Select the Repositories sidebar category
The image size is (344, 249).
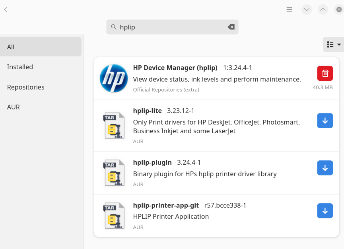(x=41, y=87)
